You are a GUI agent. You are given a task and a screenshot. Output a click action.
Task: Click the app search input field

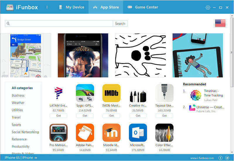[x=59, y=24]
